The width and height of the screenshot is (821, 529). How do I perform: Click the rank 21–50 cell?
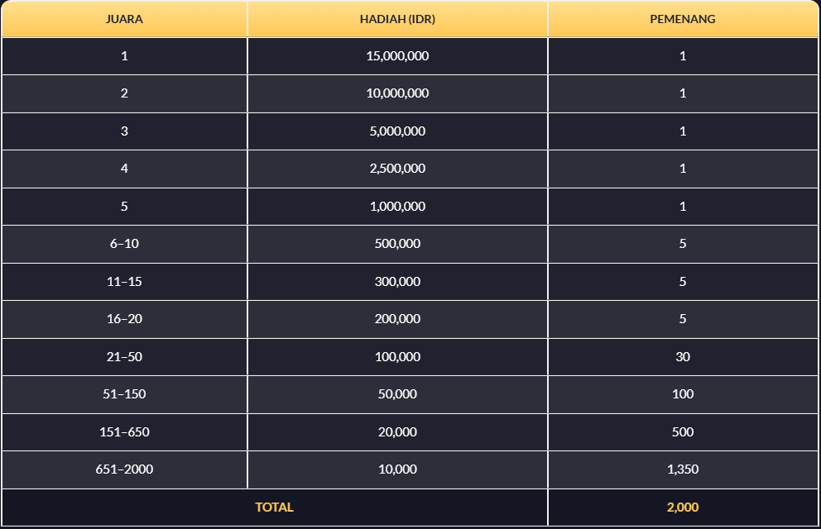click(124, 357)
